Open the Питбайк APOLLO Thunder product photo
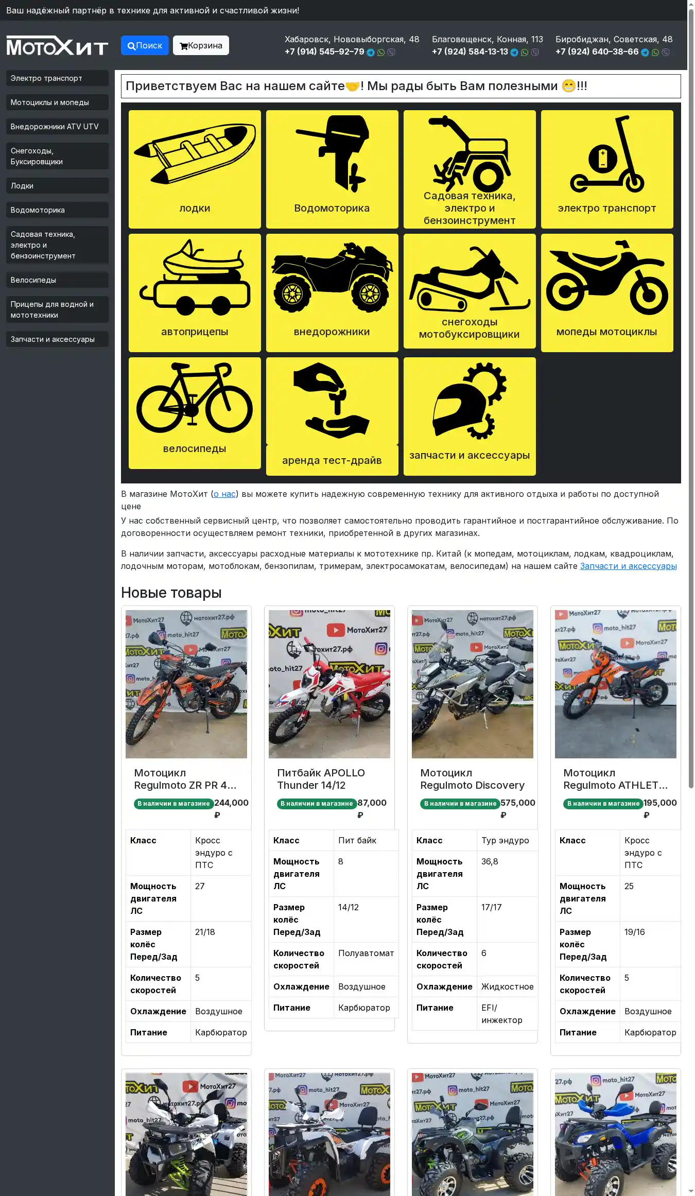 [x=329, y=684]
